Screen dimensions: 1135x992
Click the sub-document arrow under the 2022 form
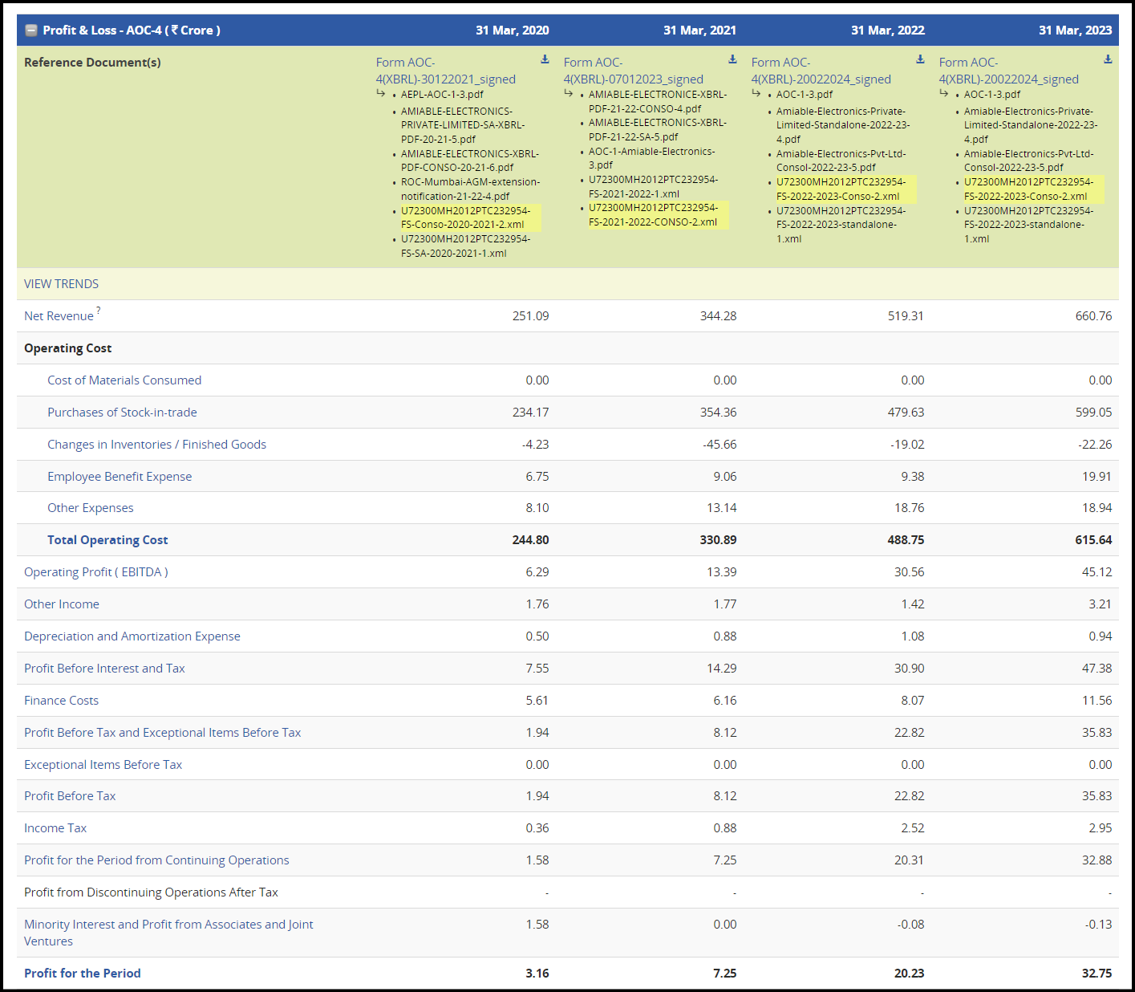(x=756, y=94)
